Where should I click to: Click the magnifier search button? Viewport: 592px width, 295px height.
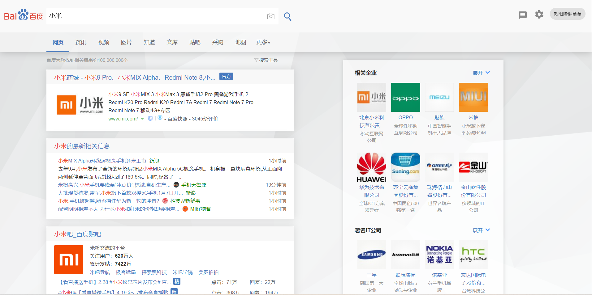click(x=287, y=16)
